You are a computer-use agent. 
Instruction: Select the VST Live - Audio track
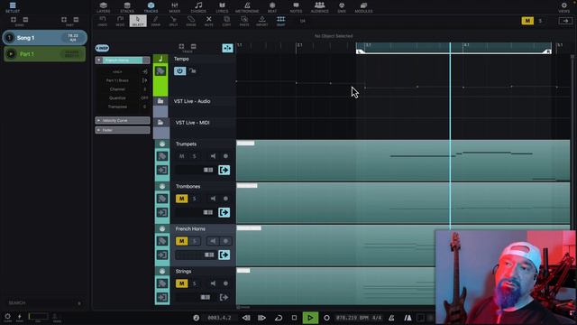pyautogui.click(x=192, y=101)
